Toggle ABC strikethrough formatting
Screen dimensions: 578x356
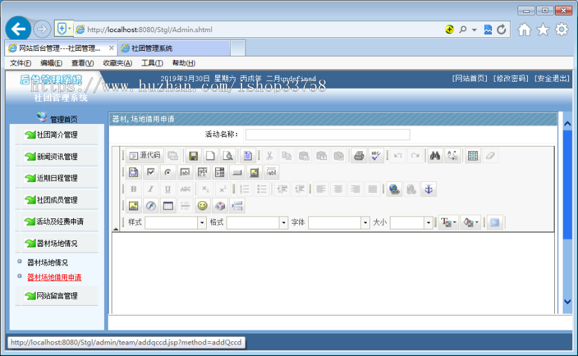(185, 190)
